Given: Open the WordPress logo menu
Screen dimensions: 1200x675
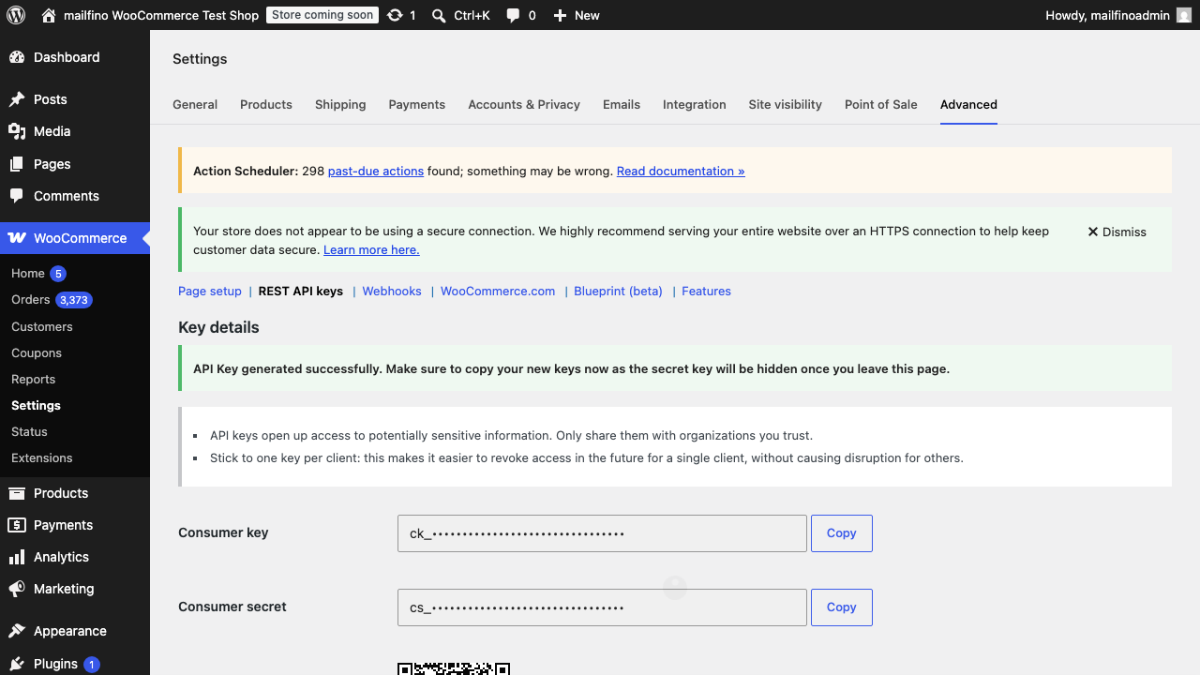Looking at the screenshot, I should [x=15, y=15].
